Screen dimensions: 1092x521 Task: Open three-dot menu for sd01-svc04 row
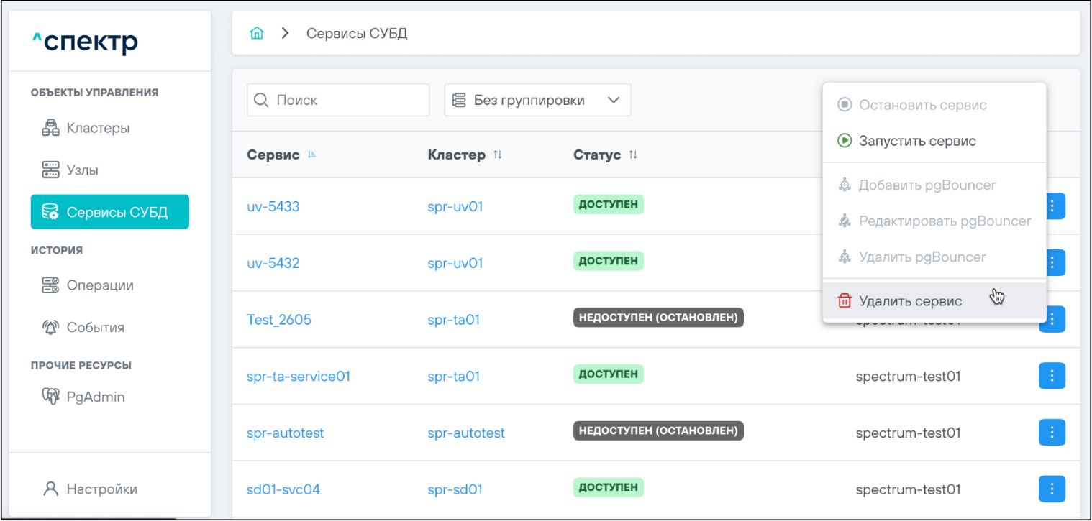tap(1052, 489)
